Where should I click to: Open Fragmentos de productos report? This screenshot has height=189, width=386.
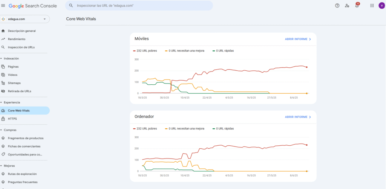(26, 138)
